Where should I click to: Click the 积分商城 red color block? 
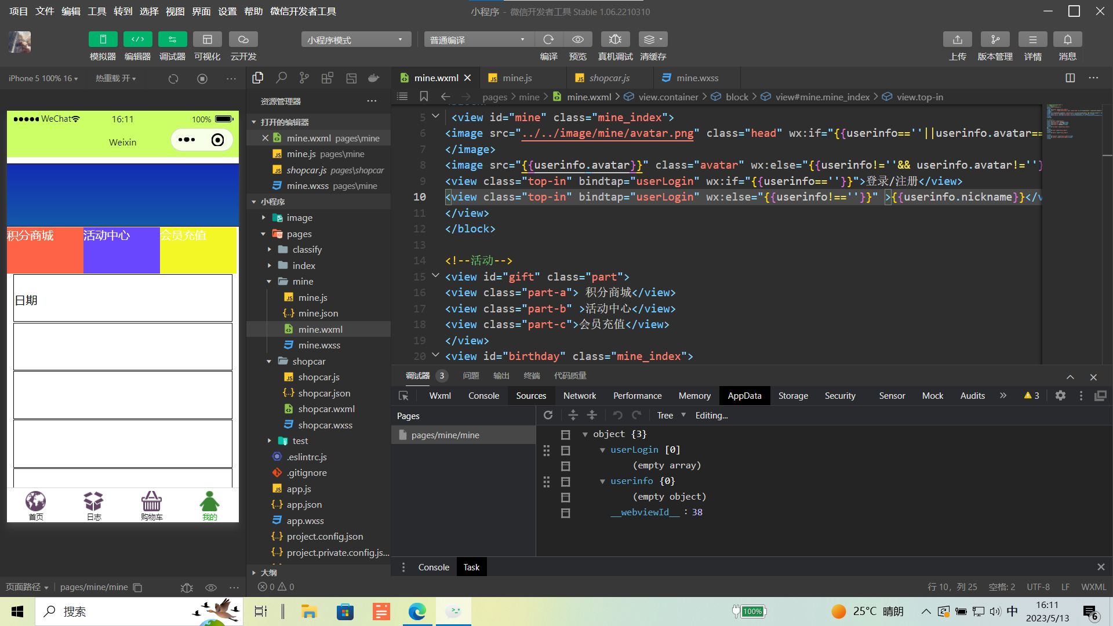pyautogui.click(x=45, y=250)
